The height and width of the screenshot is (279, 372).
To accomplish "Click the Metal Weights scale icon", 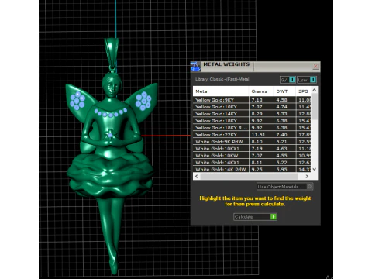I will tap(195, 67).
